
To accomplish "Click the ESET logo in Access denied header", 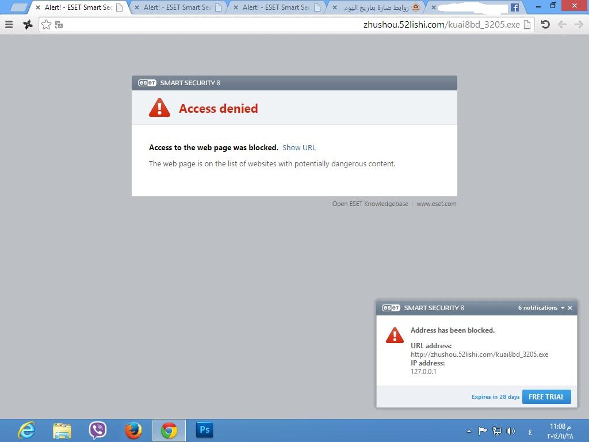I will click(147, 83).
